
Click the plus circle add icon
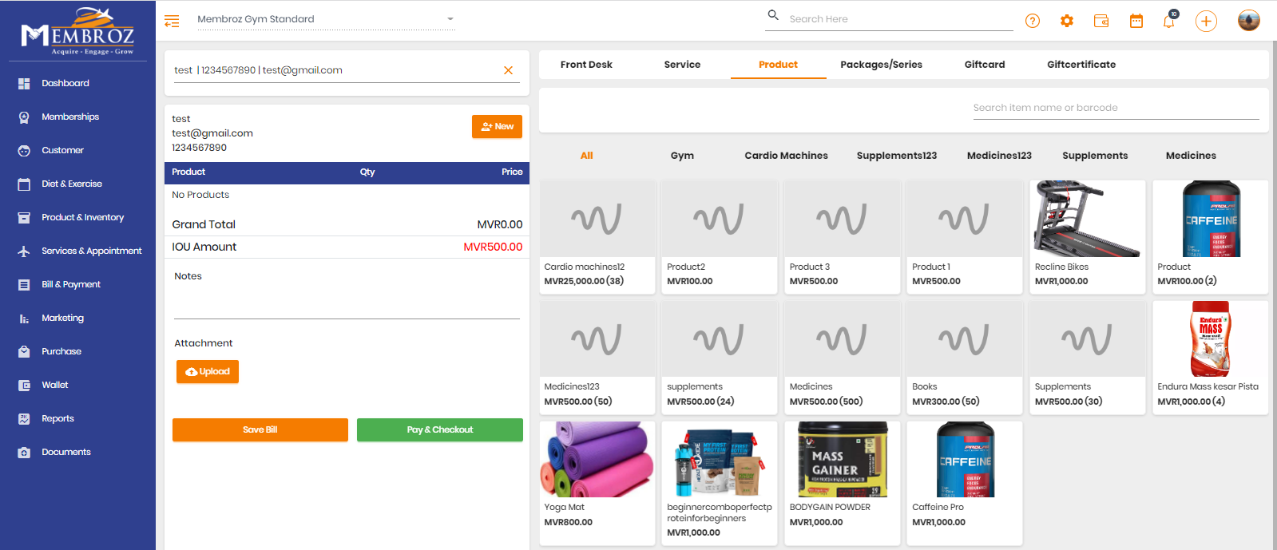[1206, 22]
